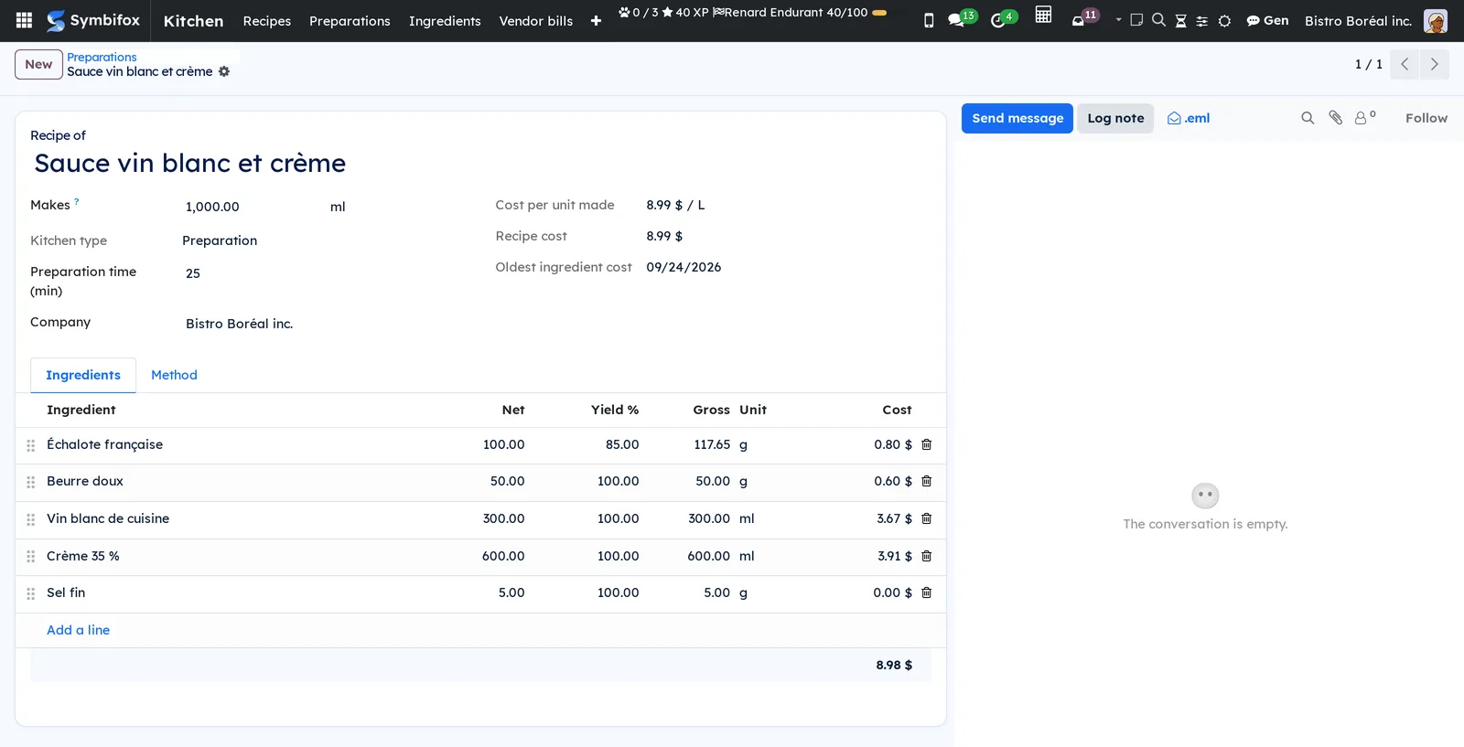
Task: Open the gear actions menu beside record title
Action: 224,71
